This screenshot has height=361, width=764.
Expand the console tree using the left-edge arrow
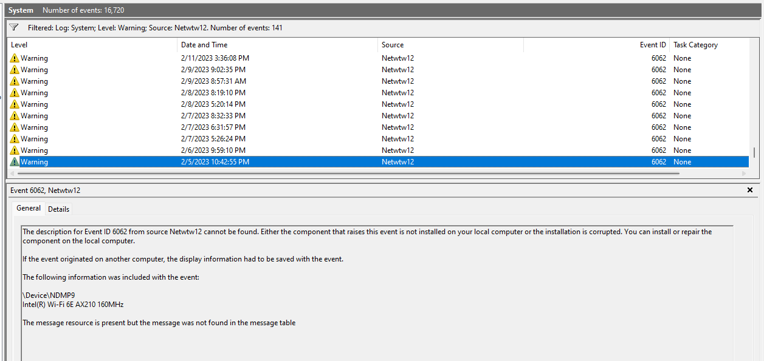[2, 97]
